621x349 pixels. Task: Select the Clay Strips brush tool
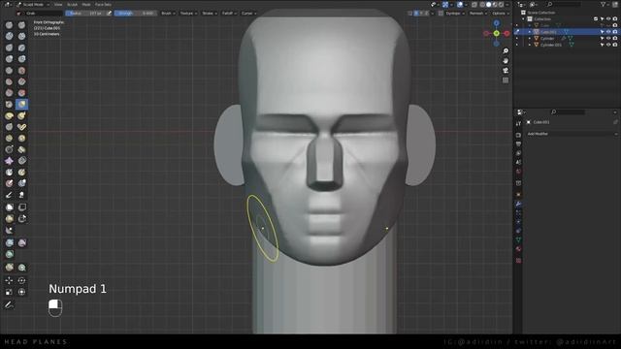[21, 37]
